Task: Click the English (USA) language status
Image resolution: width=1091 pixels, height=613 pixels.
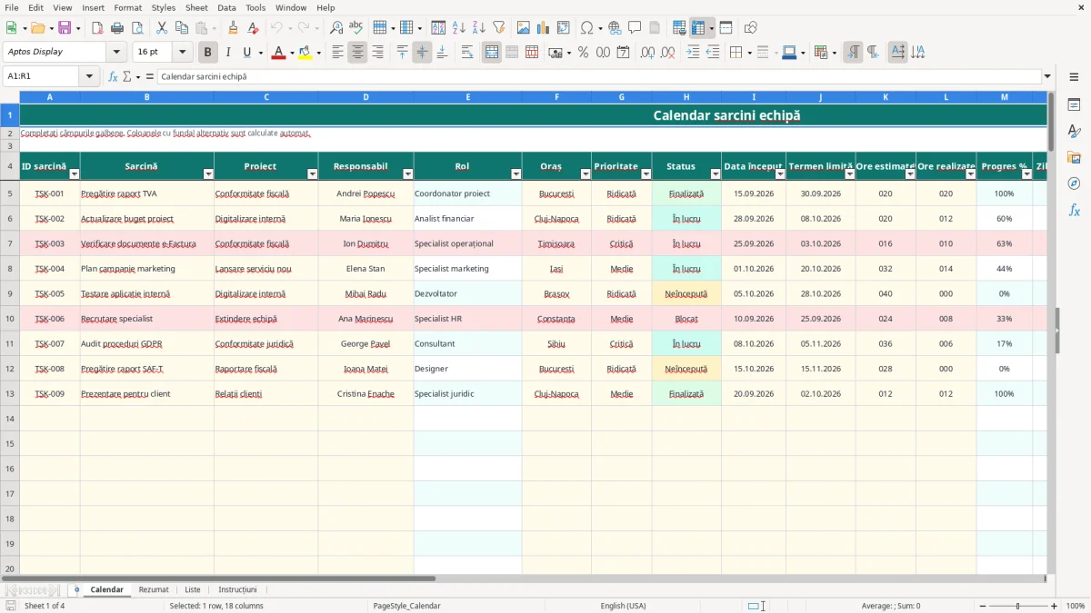Action: click(623, 606)
